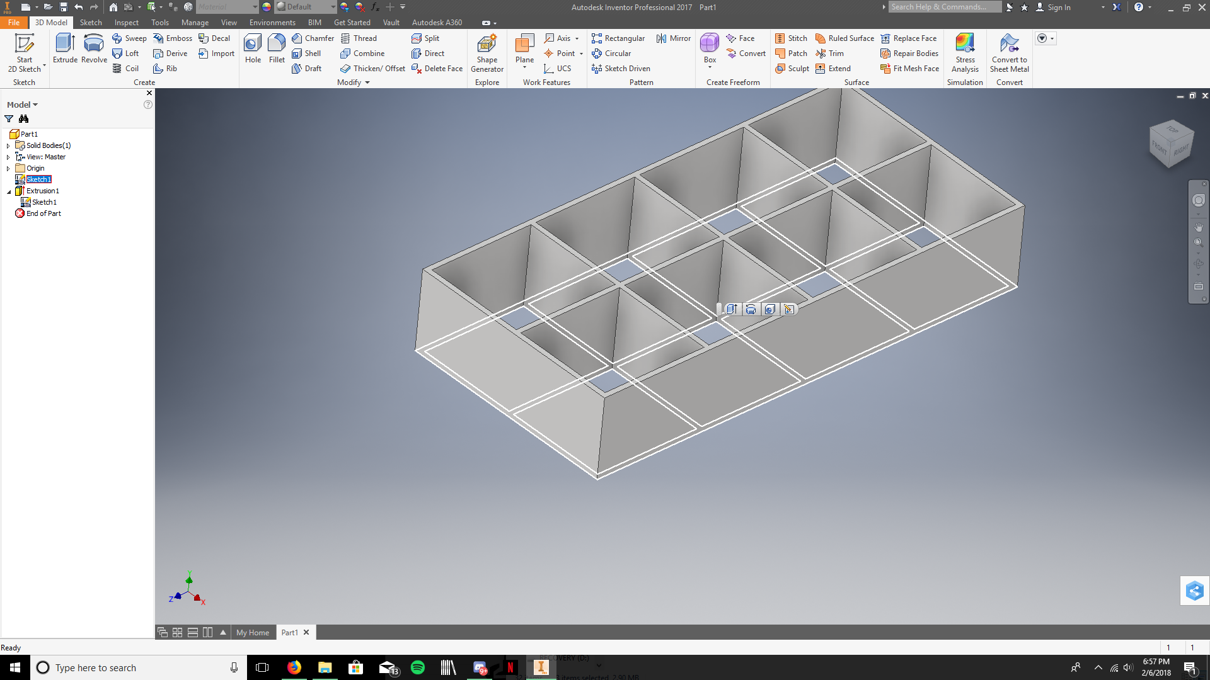Click the Windows Start button
The height and width of the screenshot is (680, 1210).
click(x=15, y=667)
